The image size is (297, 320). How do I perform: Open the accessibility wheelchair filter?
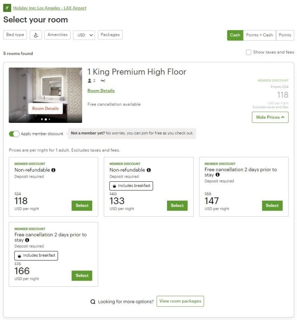pos(36,35)
